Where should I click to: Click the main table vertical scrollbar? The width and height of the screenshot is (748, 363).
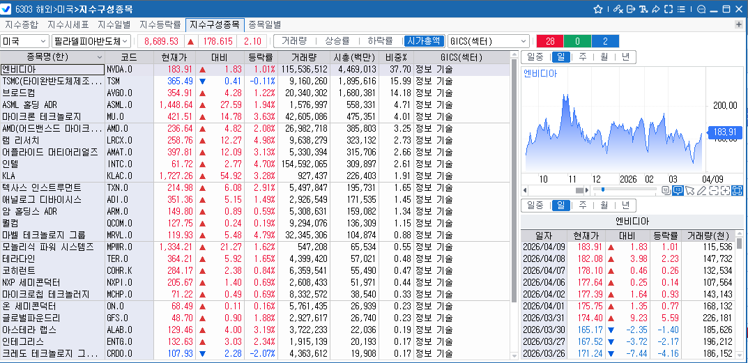click(514, 180)
